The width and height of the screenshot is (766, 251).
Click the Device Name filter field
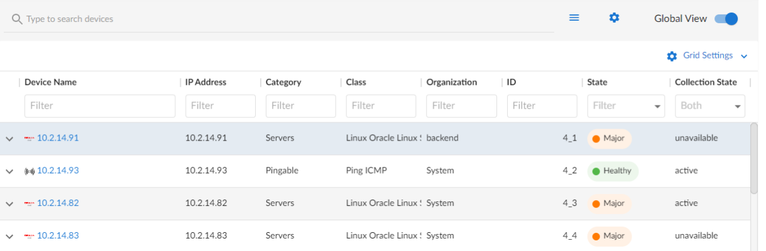(x=99, y=106)
